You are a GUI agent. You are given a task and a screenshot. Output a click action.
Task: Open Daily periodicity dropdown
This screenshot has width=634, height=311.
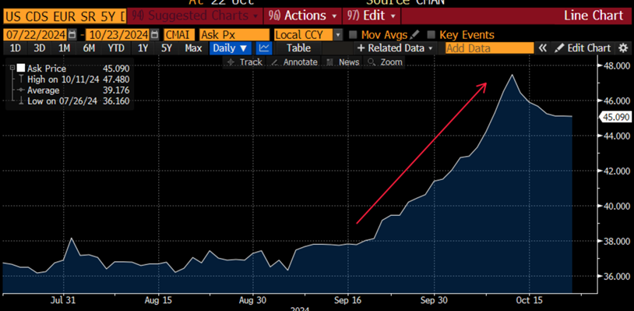[x=230, y=48]
